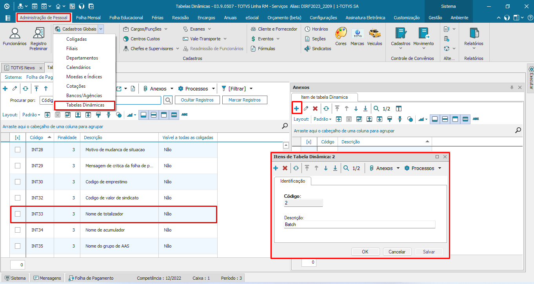
Task: Click the [x] select-all column header in main grid
Action: point(18,137)
